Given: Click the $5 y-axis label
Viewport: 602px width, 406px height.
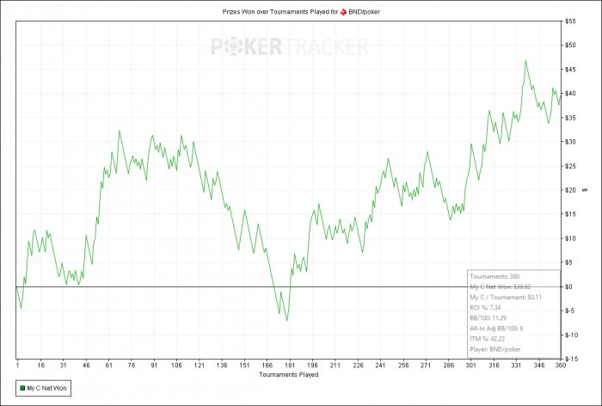Looking at the screenshot, I should [x=569, y=262].
